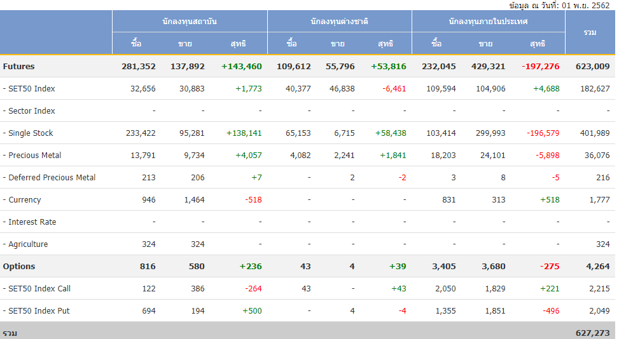The width and height of the screenshot is (619, 339).
Task: Click the Futures row label
Action: coord(18,66)
